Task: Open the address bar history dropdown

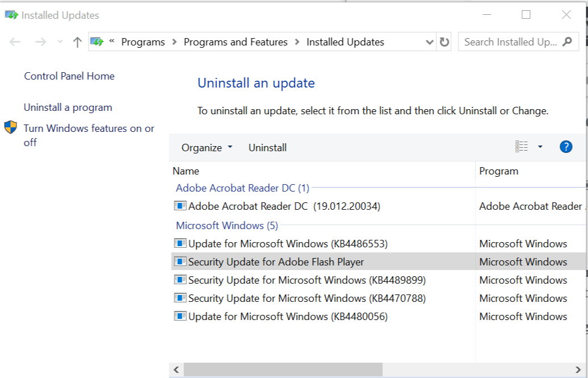Action: [x=429, y=42]
